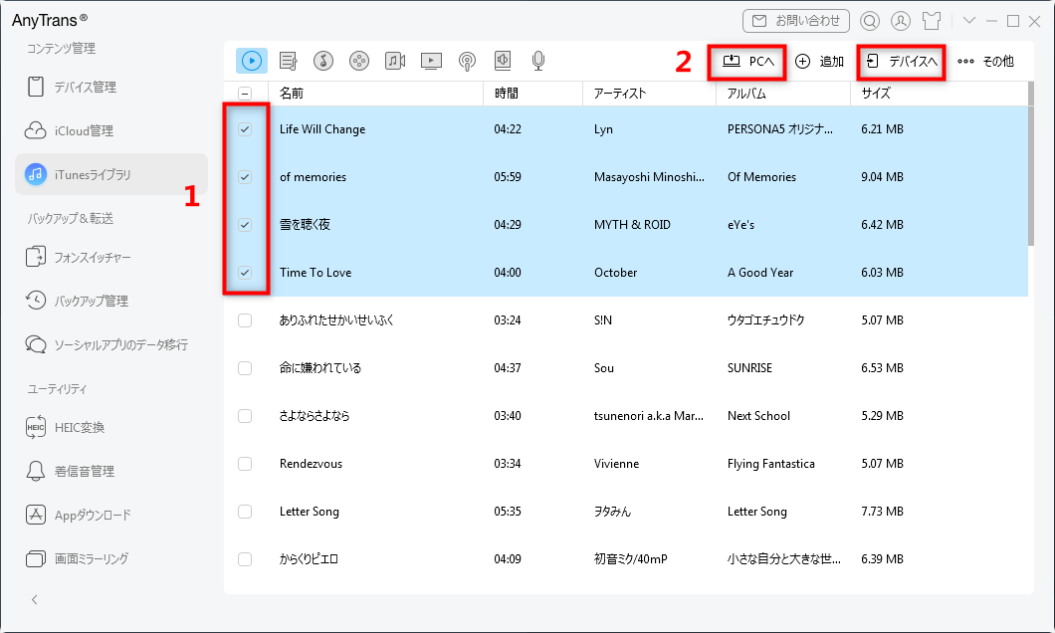The width and height of the screenshot is (1055, 633).
Task: Click the デバイスへ transfer button
Action: click(x=902, y=62)
